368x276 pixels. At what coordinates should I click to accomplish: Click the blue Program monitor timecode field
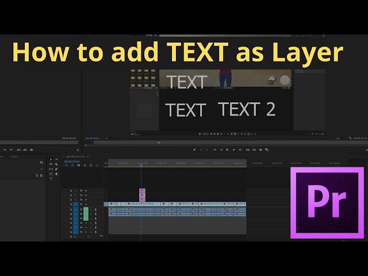click(x=92, y=138)
